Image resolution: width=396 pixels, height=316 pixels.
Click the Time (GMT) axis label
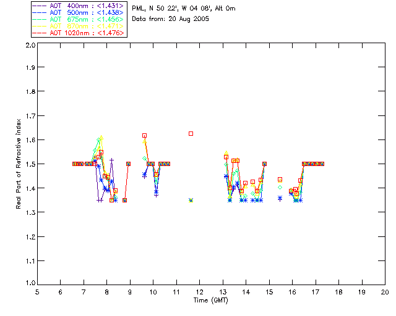pos(211,301)
